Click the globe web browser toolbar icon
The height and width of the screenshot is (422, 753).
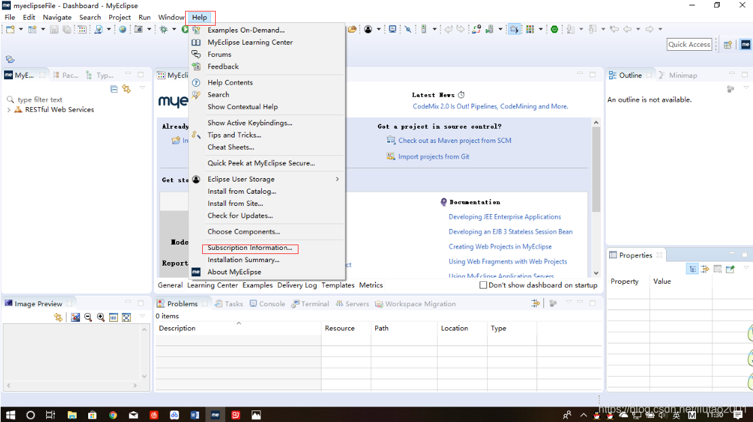pos(123,29)
